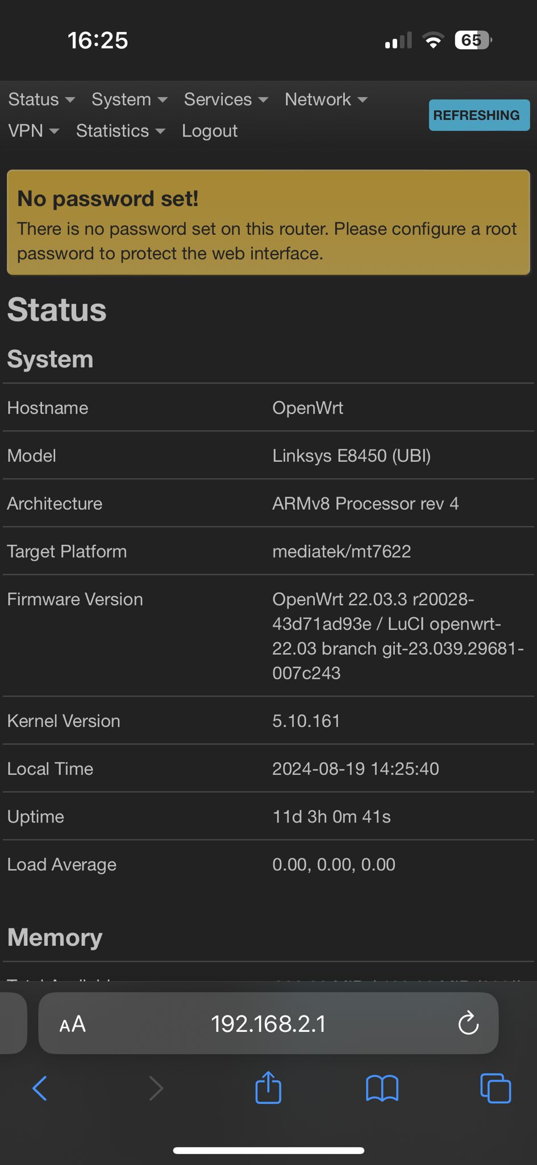Select the 'No password set!' heading
Screen dimensions: 537x1165
[x=108, y=199]
